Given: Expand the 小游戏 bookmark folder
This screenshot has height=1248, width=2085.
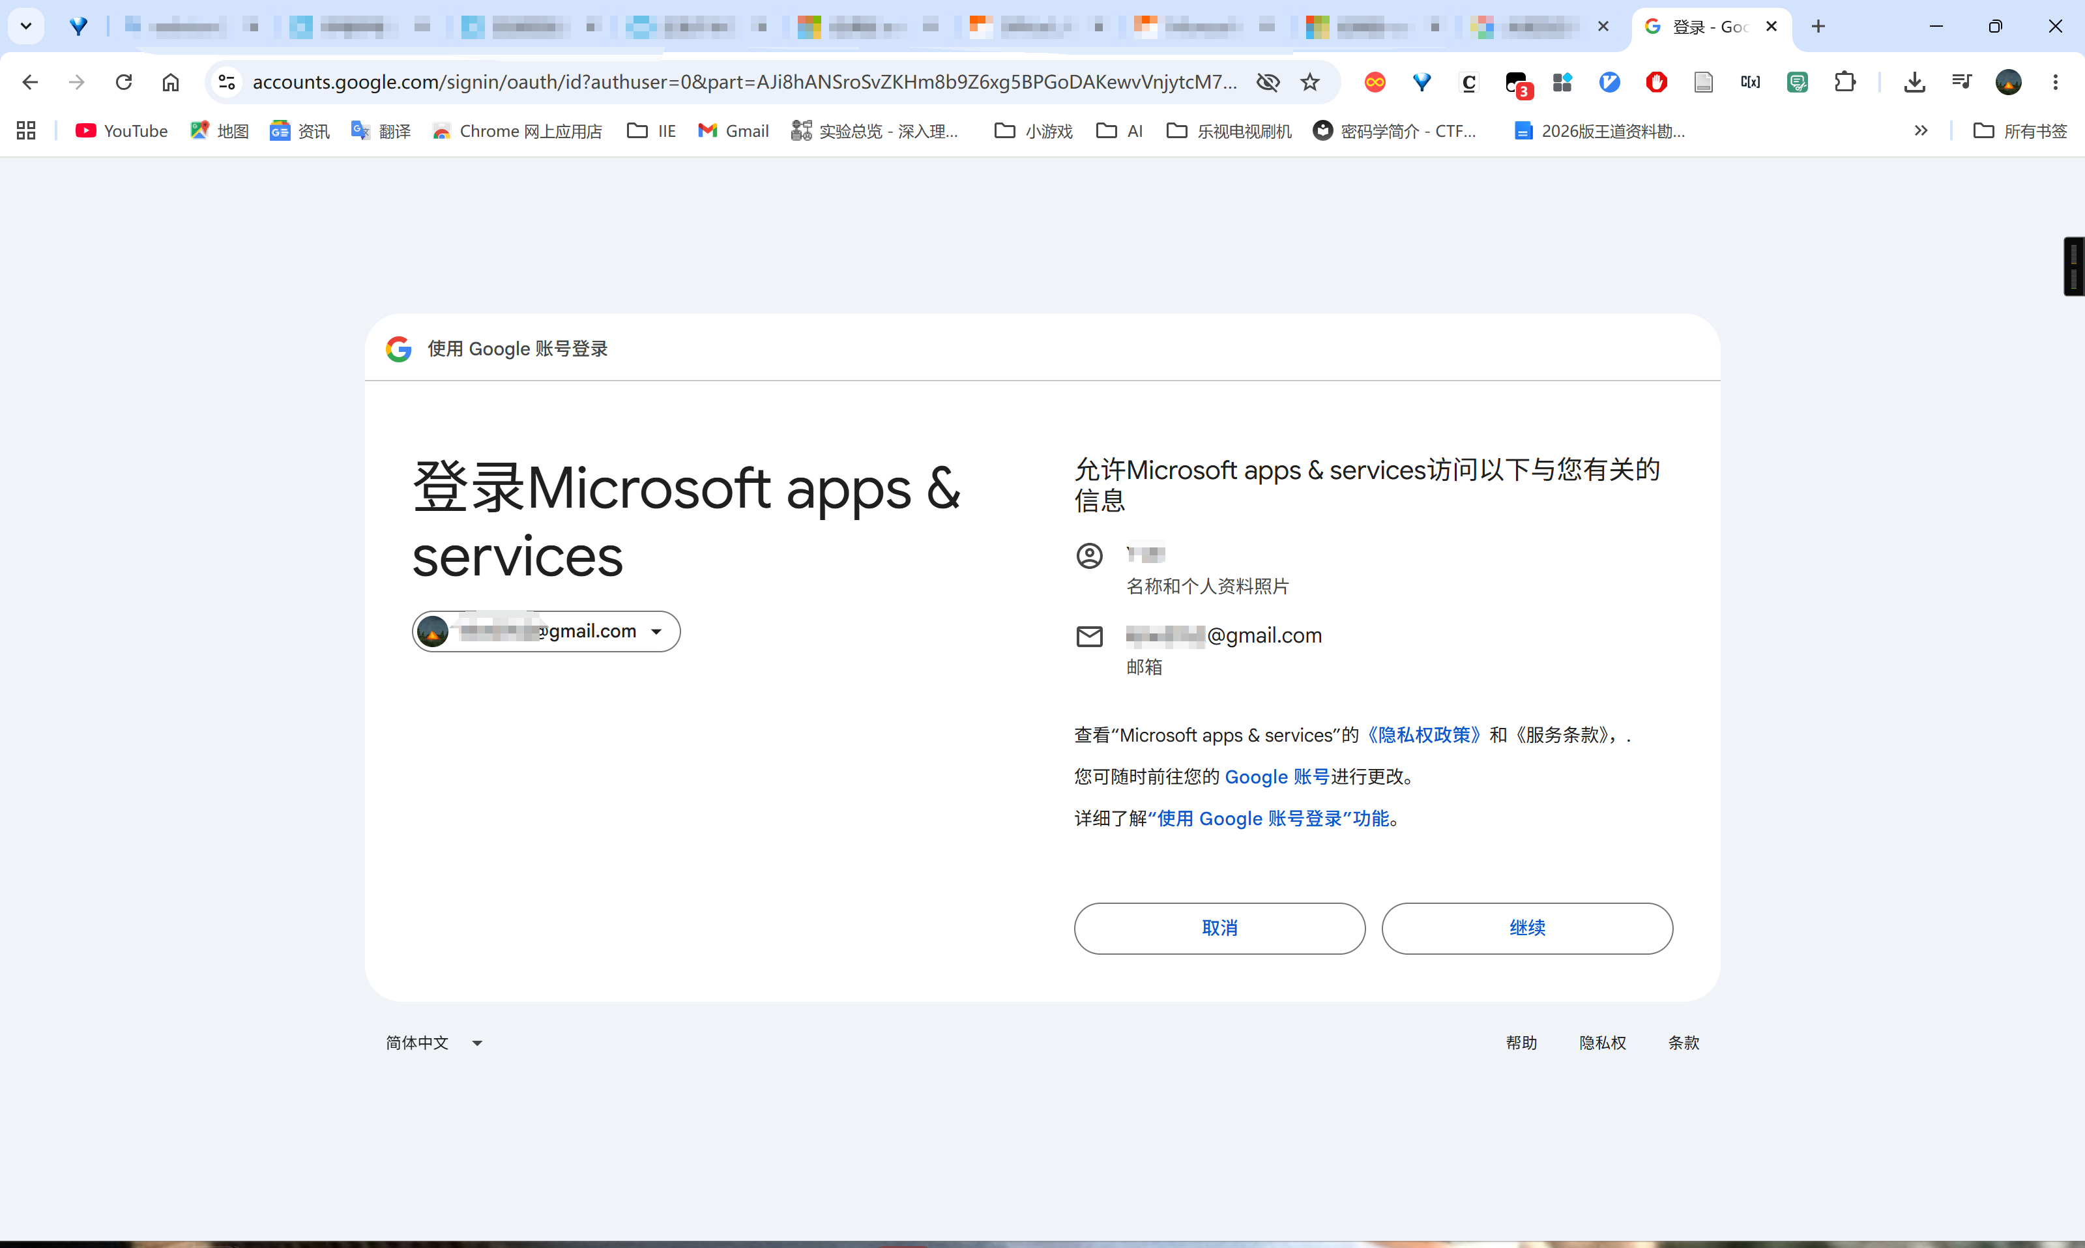Looking at the screenshot, I should click(1034, 130).
